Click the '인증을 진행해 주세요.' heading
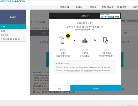 85,23
